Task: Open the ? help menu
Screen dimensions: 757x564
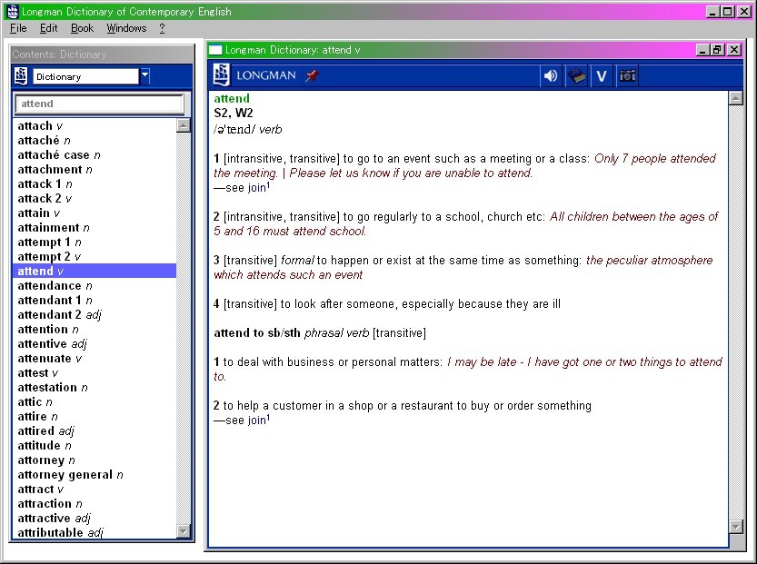Action: pyautogui.click(x=162, y=28)
